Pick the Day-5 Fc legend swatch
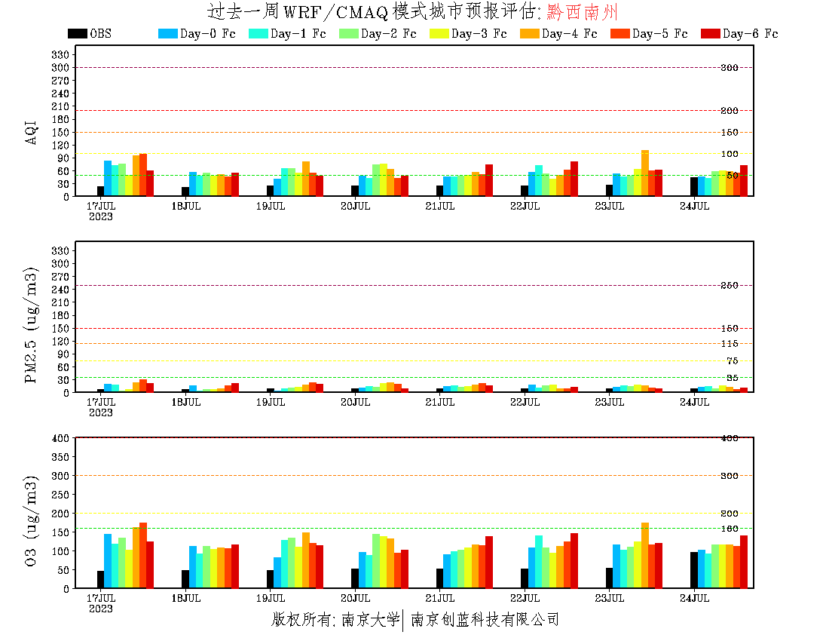 click(619, 33)
